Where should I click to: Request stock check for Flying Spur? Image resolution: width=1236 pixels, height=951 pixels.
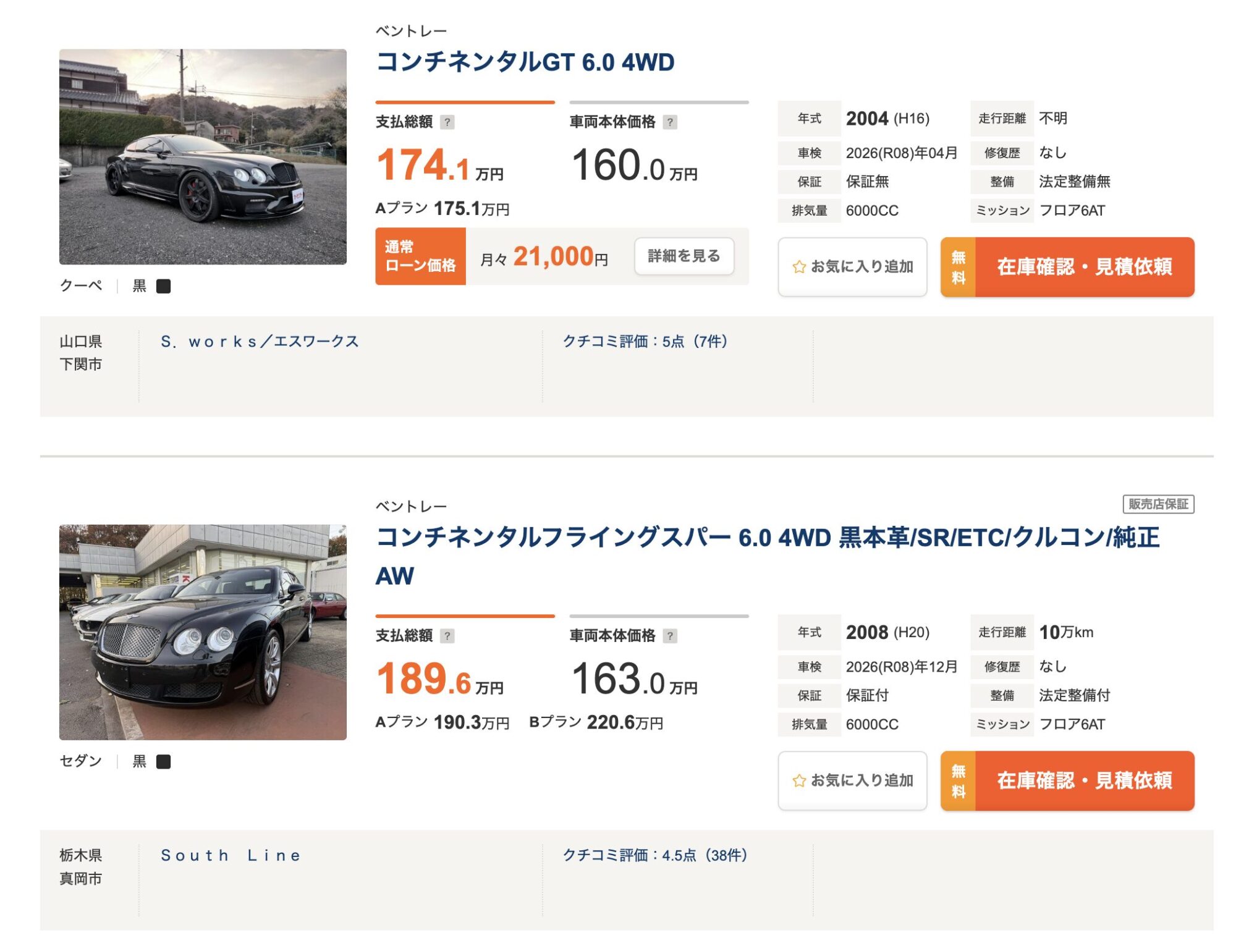coord(1084,781)
